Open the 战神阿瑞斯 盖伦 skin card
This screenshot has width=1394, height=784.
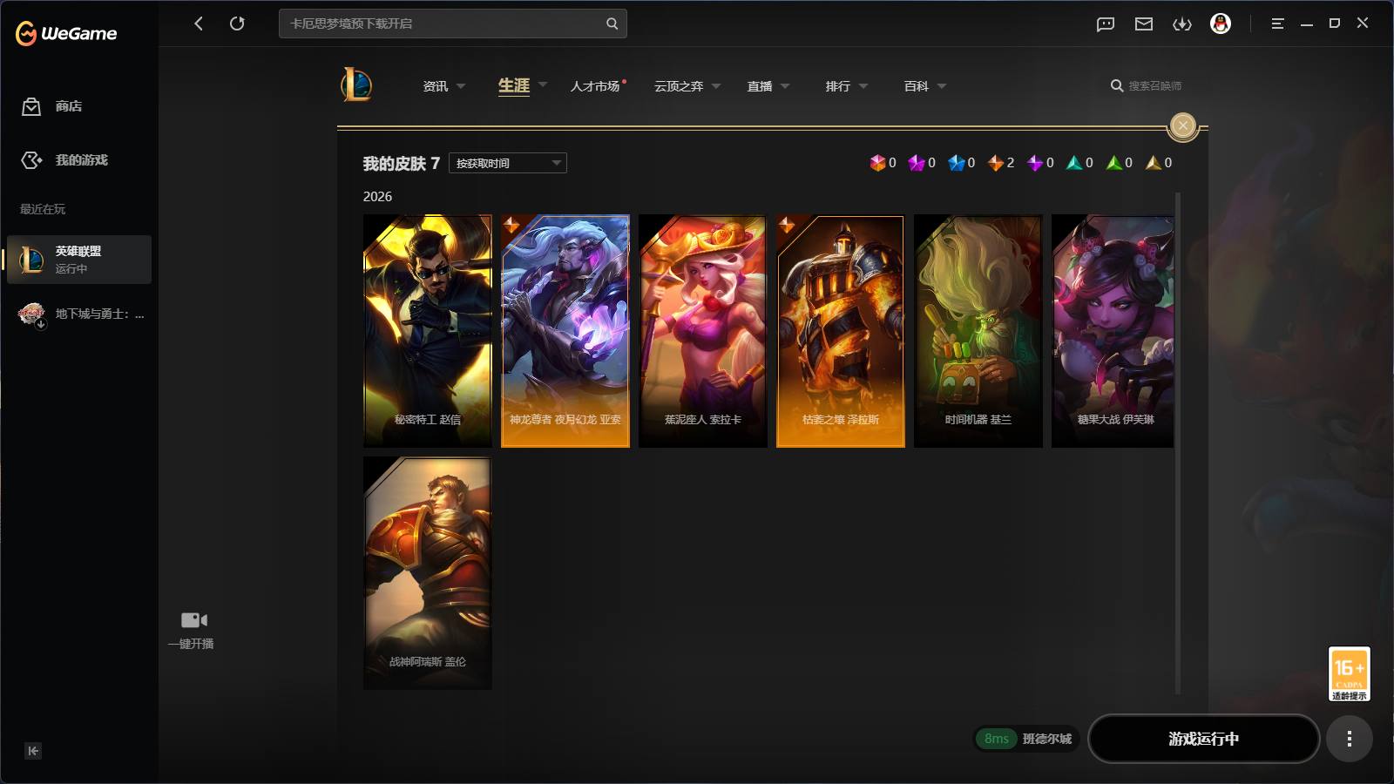tap(428, 573)
